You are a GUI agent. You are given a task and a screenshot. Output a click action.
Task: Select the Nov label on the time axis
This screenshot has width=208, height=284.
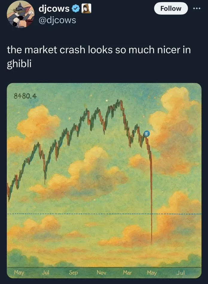101,272
